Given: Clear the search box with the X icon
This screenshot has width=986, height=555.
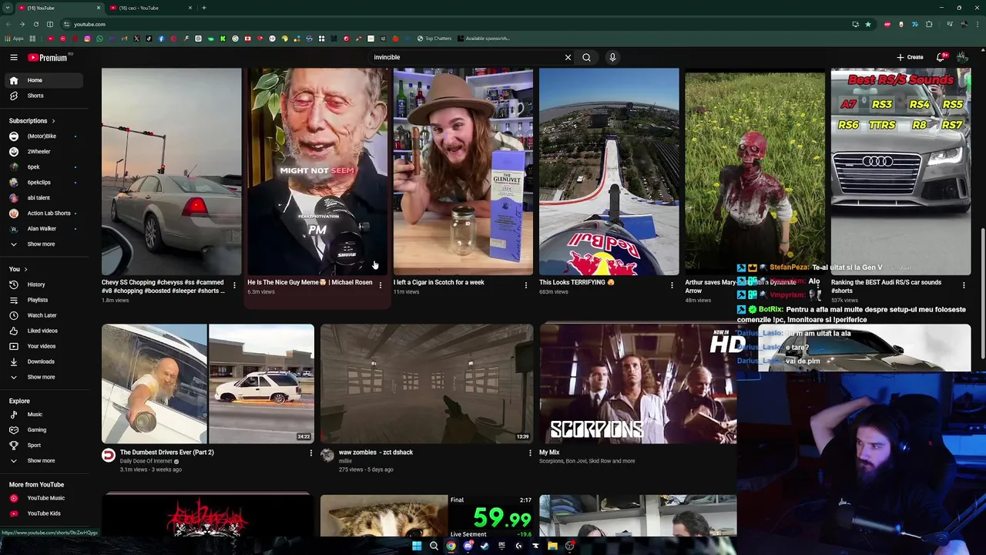Looking at the screenshot, I should [x=568, y=57].
